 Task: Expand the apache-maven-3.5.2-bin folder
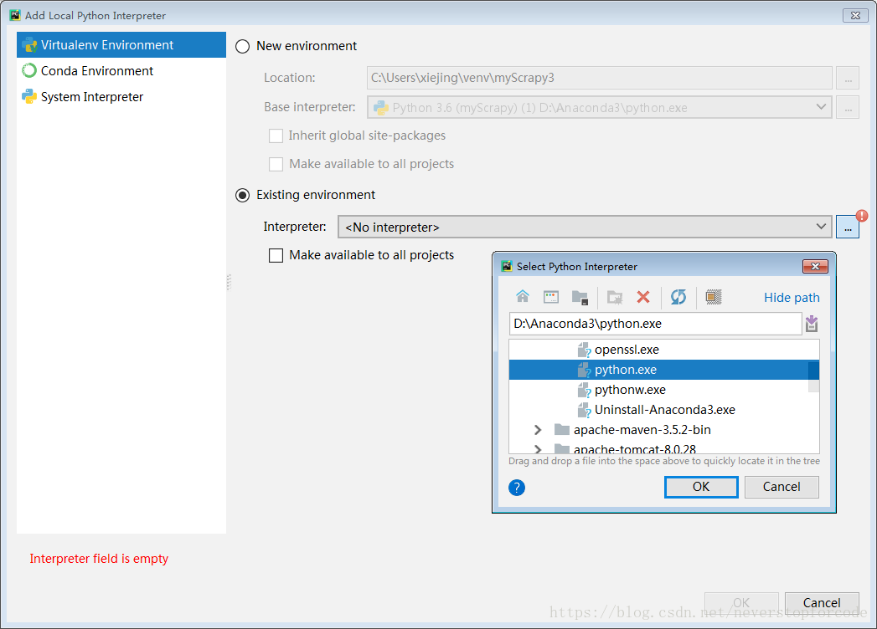pos(538,430)
